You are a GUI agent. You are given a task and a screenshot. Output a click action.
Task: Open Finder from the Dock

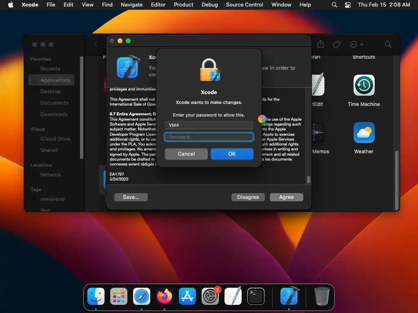tap(96, 296)
